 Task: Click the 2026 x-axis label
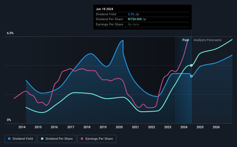pos(216,127)
